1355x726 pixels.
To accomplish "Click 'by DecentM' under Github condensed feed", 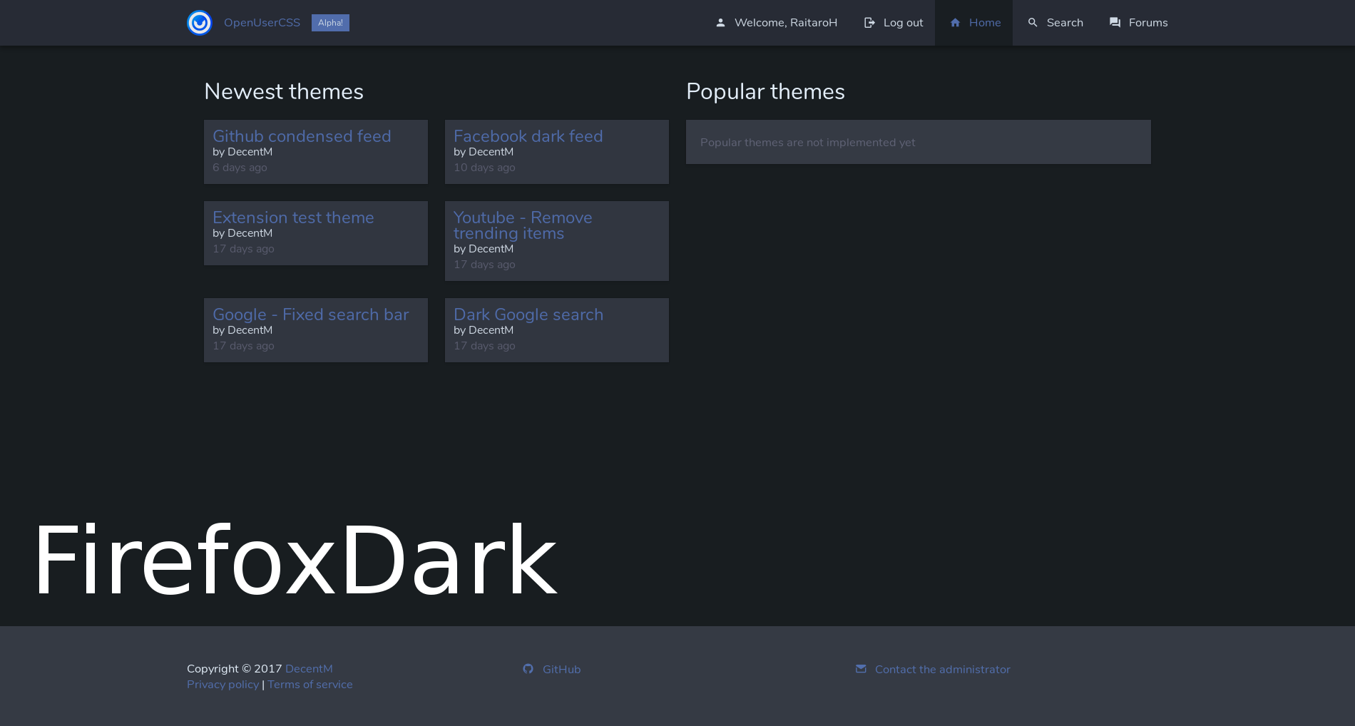I will [x=242, y=152].
